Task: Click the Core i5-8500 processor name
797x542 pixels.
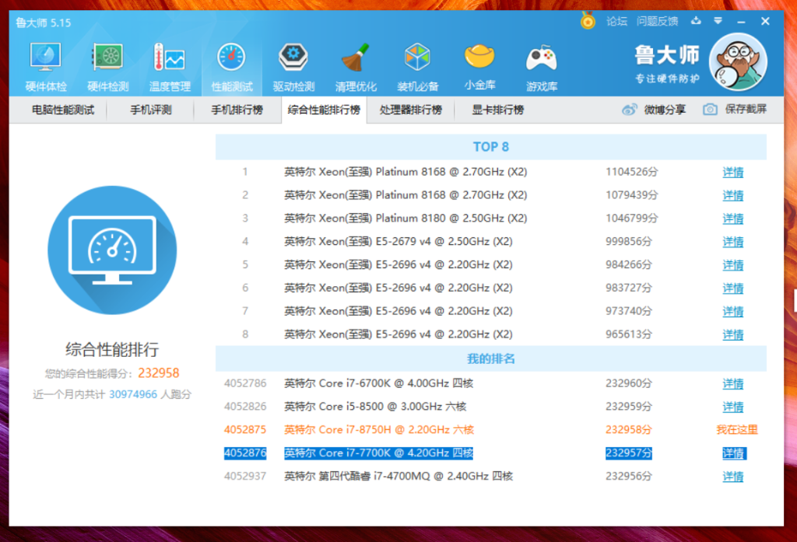Action: (375, 407)
